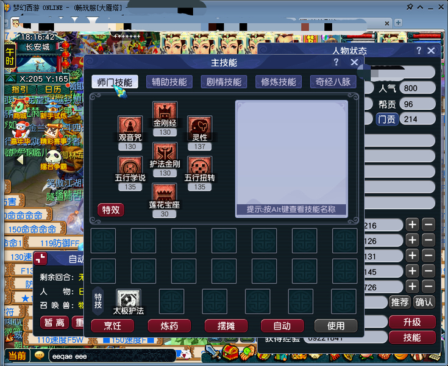The width and height of the screenshot is (448, 366).
Task: Click the 炼药 alchemy button
Action: tap(169, 326)
